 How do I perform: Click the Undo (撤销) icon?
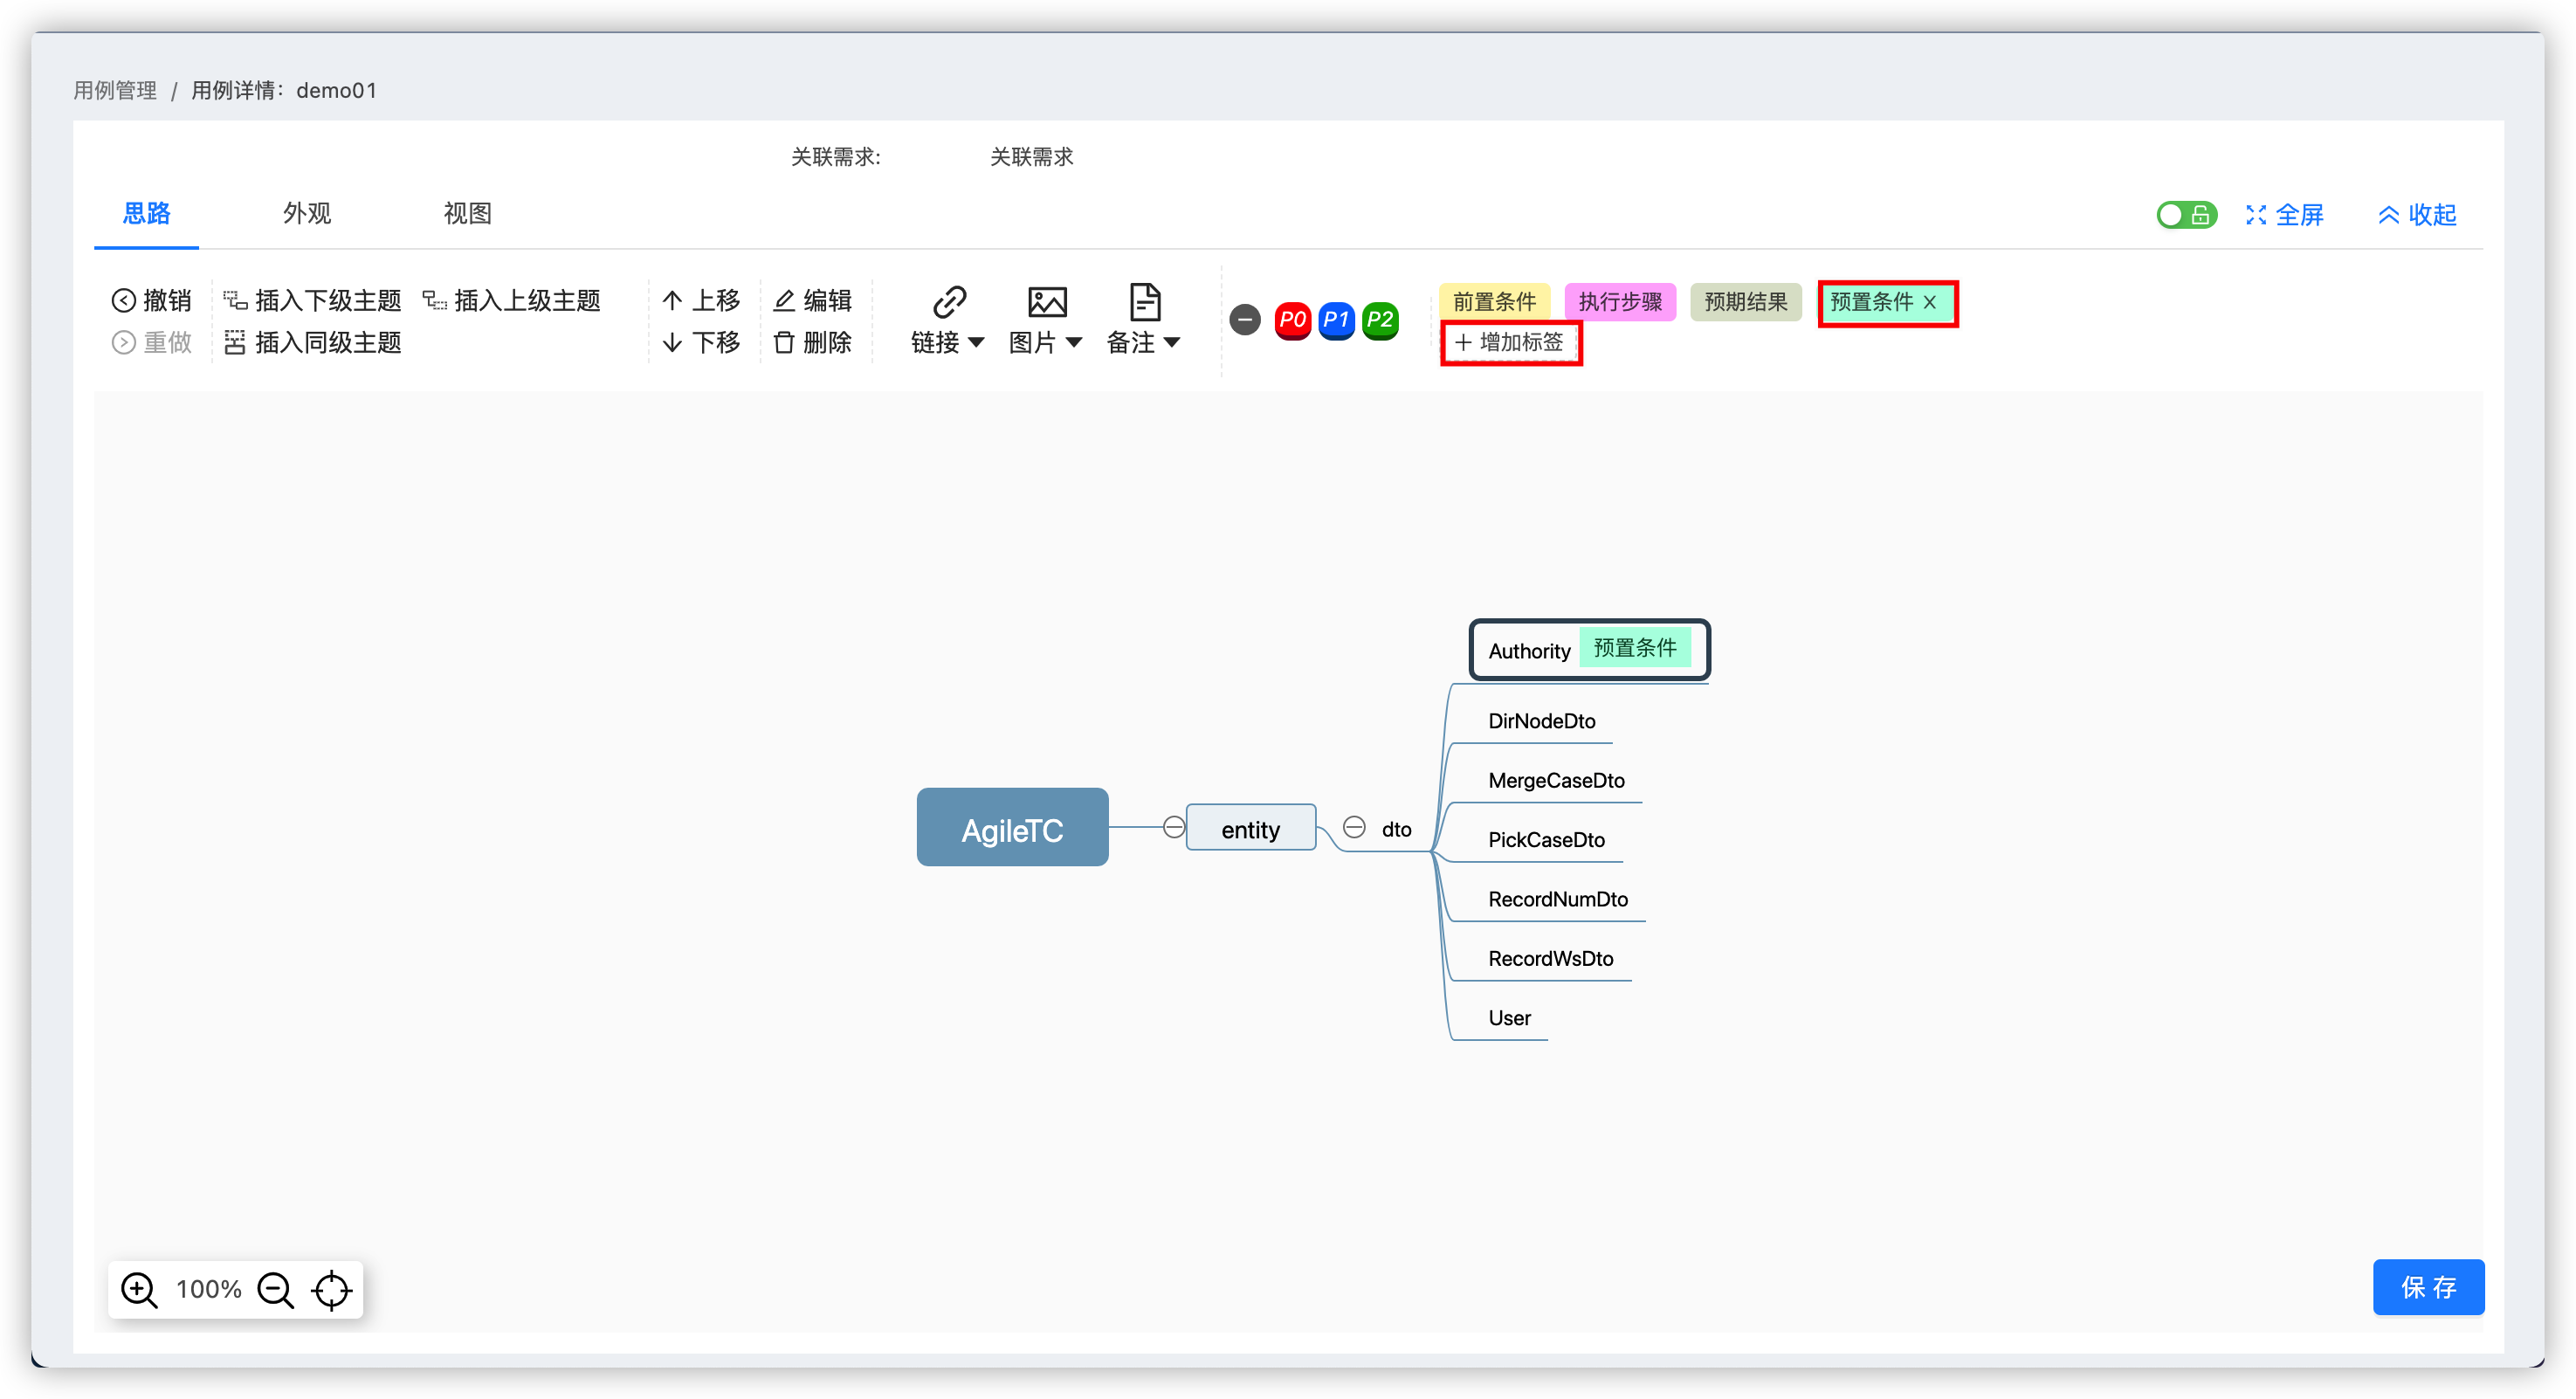pyautogui.click(x=123, y=300)
